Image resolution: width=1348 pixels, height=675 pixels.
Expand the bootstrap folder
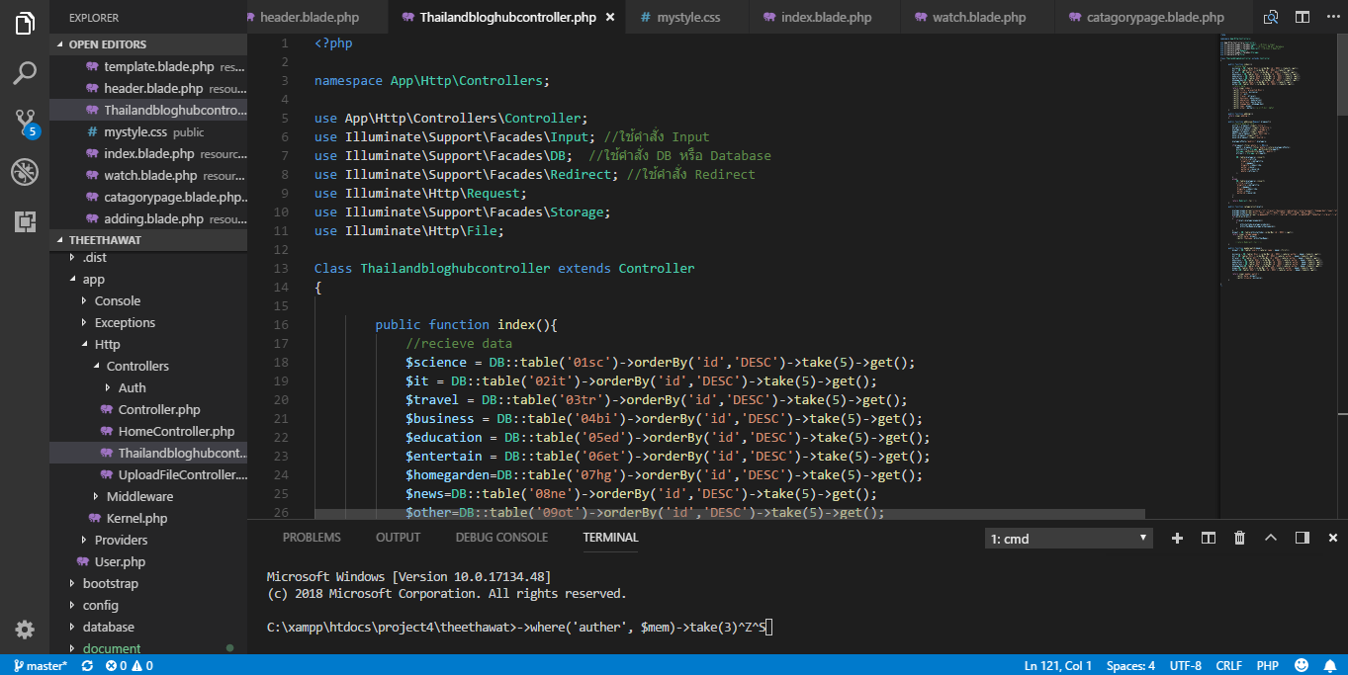point(148,583)
